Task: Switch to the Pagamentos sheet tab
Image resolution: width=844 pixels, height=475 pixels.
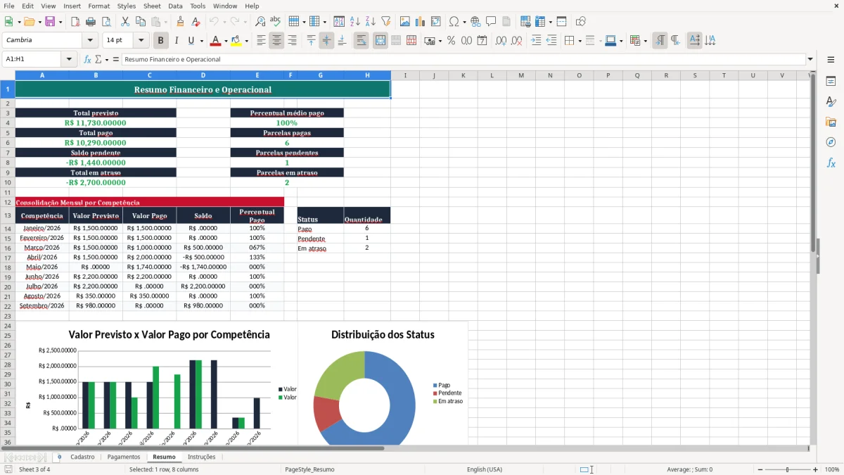Action: tap(124, 457)
